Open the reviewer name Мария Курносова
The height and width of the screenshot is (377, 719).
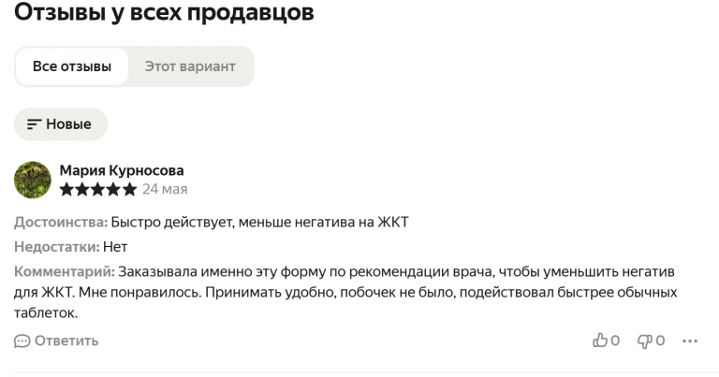122,170
